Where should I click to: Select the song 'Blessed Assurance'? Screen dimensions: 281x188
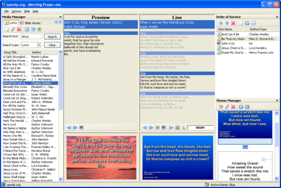point(30,91)
